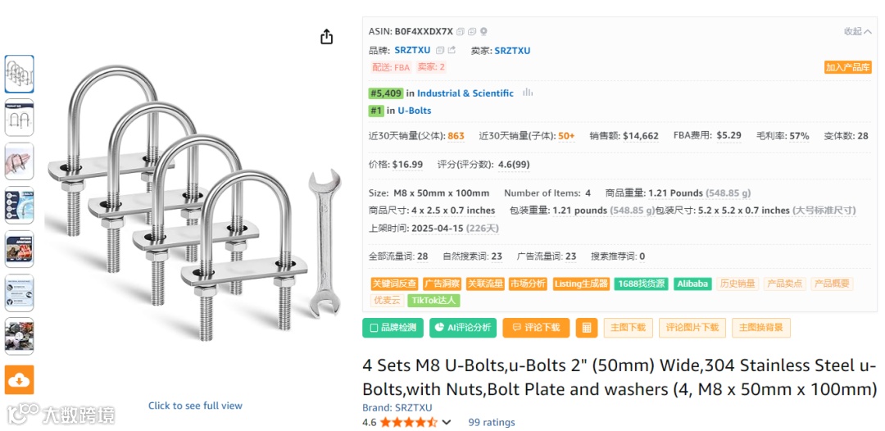Open the orange calculator icon button
The image size is (885, 431).
[587, 328]
